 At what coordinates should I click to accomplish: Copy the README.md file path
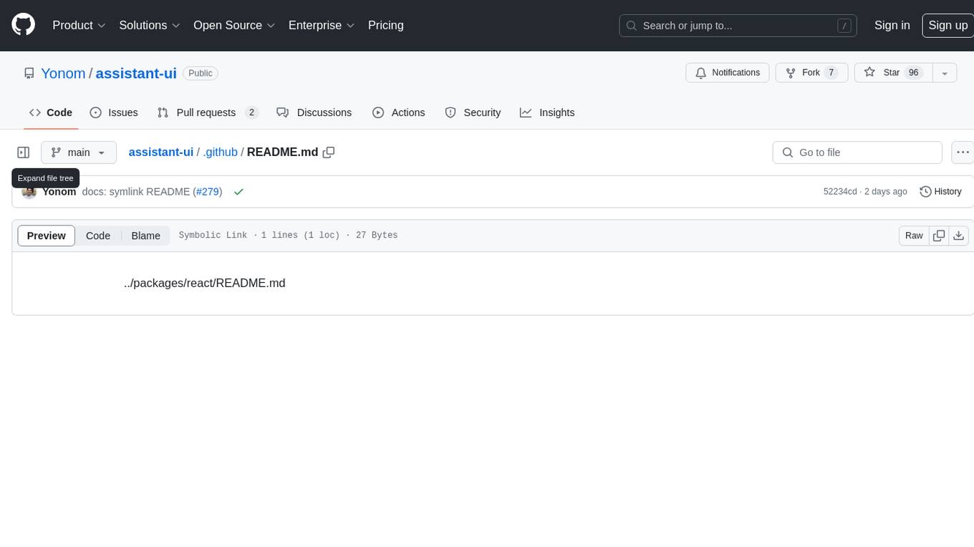pos(329,153)
